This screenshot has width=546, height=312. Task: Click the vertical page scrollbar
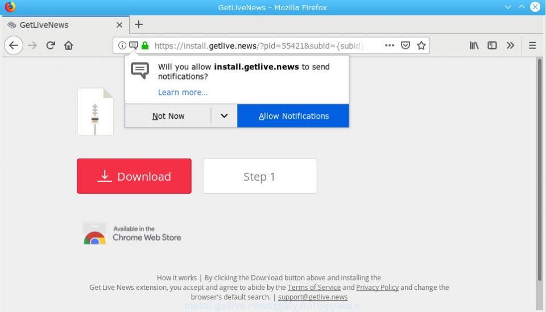coord(539,170)
